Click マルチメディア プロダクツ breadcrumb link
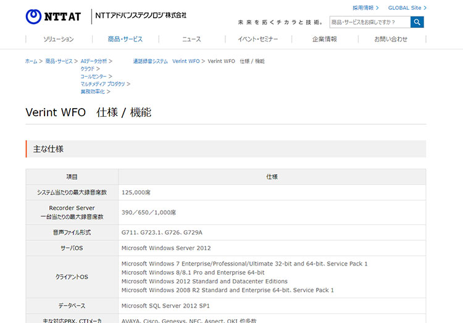Image resolution: width=463 pixels, height=323 pixels. click(102, 84)
